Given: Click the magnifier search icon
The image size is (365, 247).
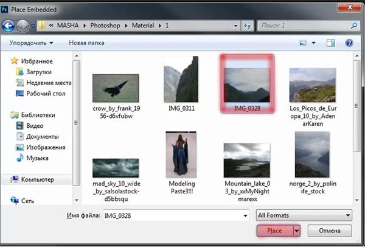Looking at the screenshot, I should coord(354,26).
